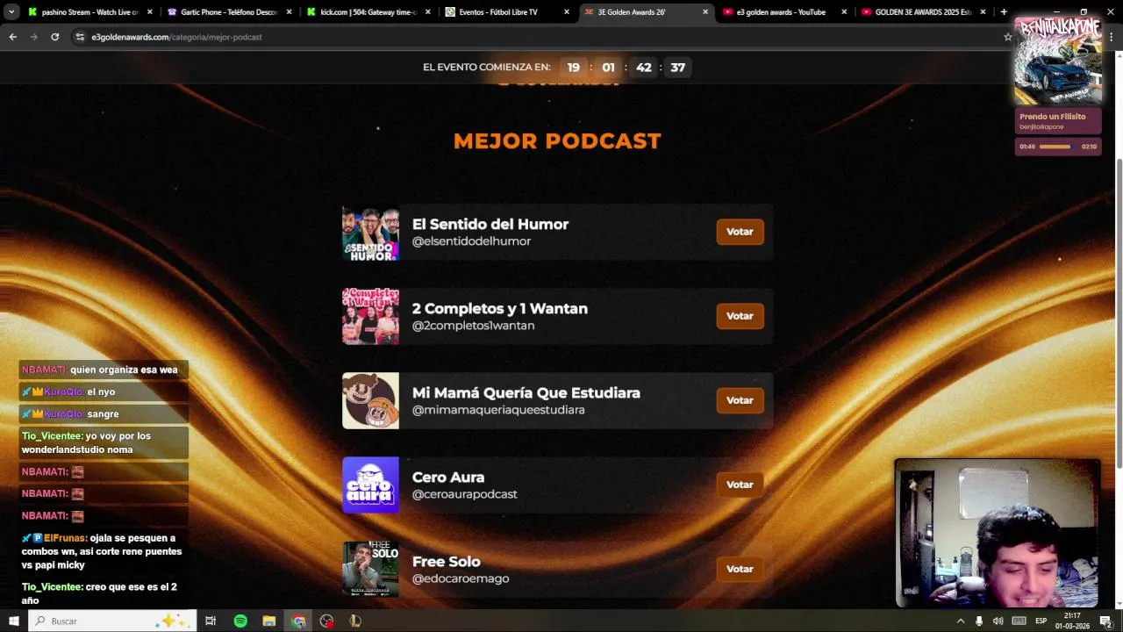Select the @elsentidodelhumor handle text
1123x632 pixels.
pos(471,241)
